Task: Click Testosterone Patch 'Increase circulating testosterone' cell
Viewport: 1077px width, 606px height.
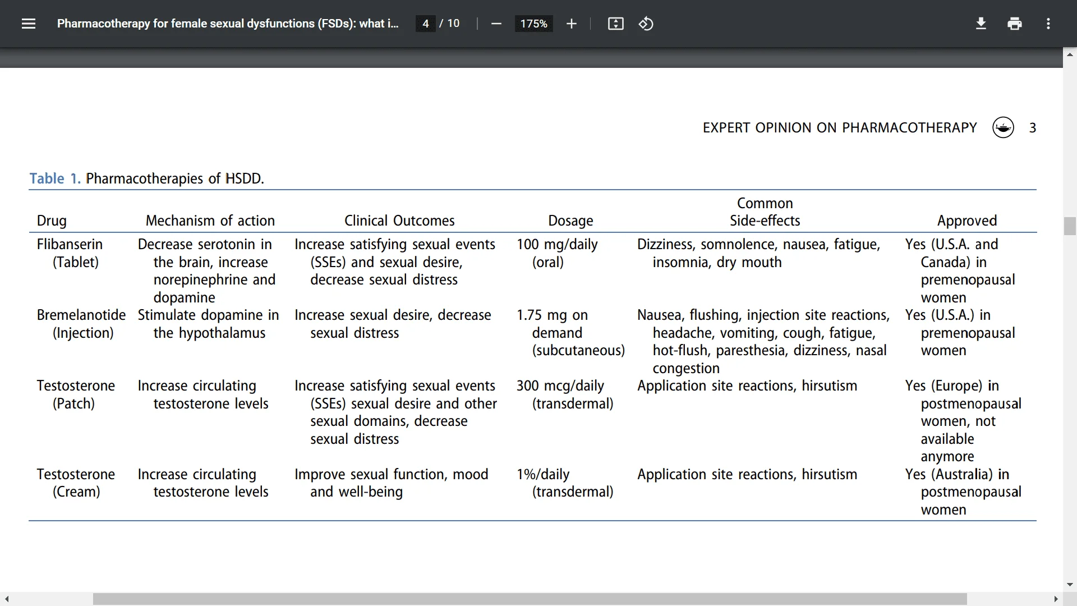Action: 203,394
